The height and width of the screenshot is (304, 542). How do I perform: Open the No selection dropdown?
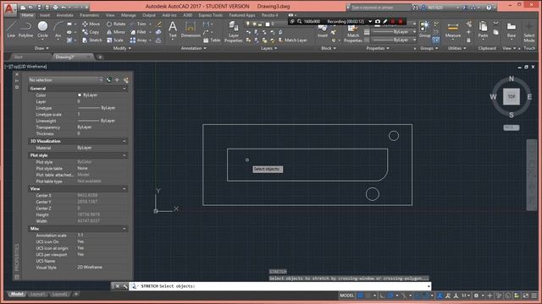[x=66, y=80]
